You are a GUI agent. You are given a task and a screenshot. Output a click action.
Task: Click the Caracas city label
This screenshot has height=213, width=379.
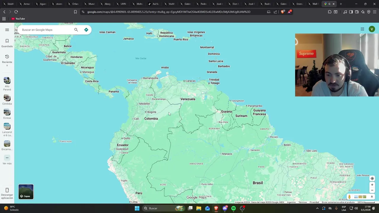(x=190, y=81)
